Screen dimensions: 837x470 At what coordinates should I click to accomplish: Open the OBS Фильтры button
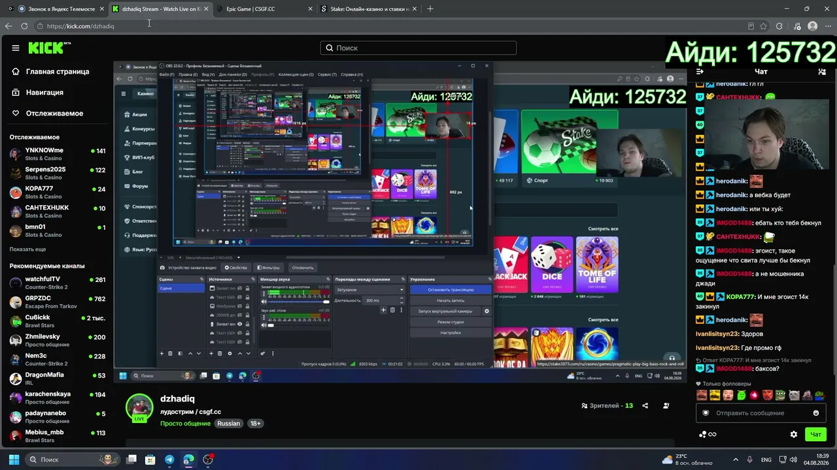(x=268, y=268)
